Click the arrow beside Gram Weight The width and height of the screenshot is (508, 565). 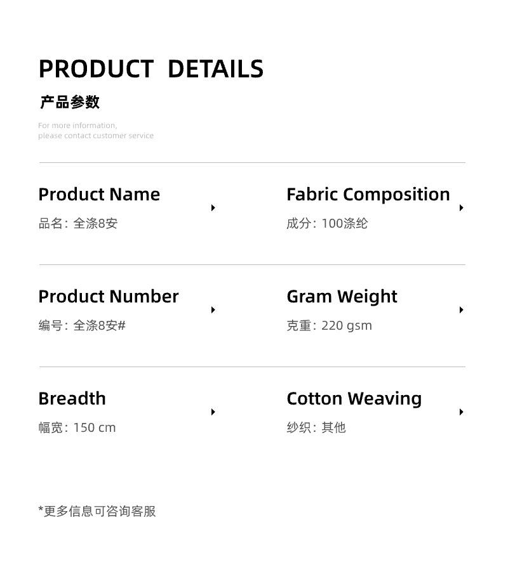click(462, 310)
